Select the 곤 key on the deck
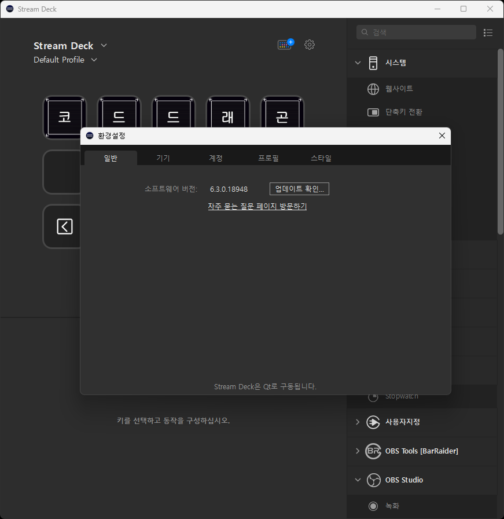The image size is (504, 519). coord(282,112)
